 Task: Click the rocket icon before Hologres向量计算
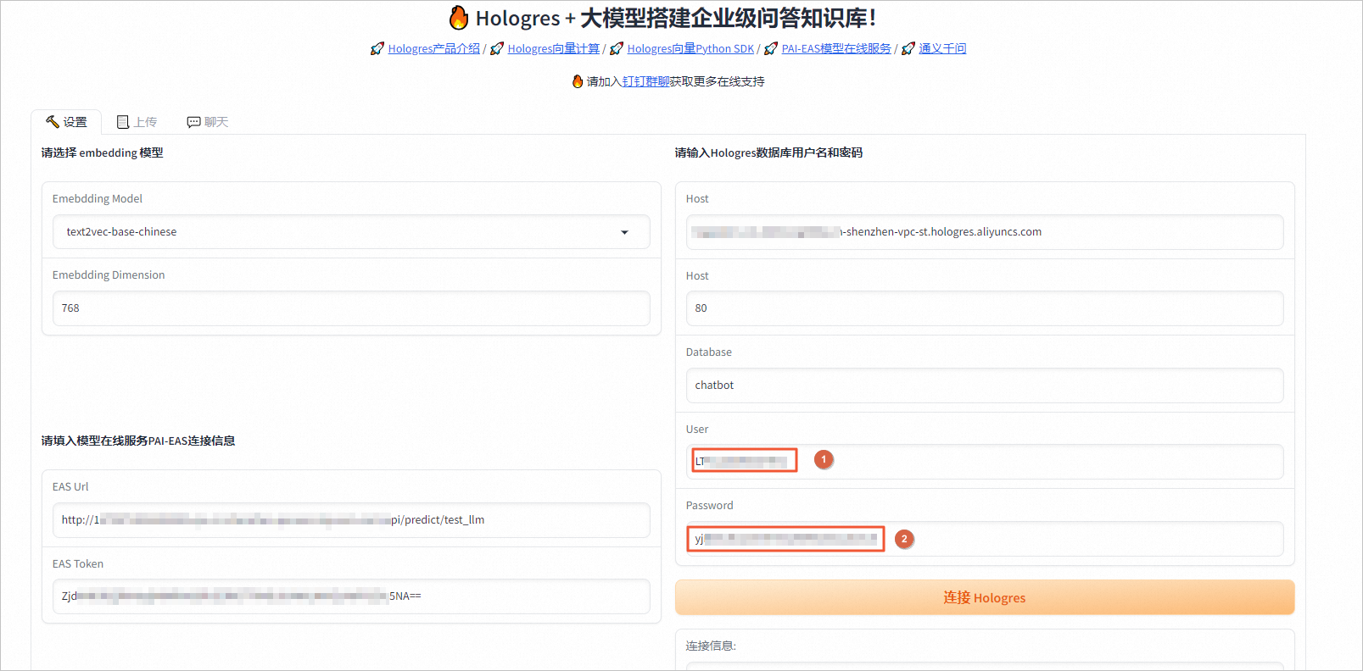pos(497,49)
